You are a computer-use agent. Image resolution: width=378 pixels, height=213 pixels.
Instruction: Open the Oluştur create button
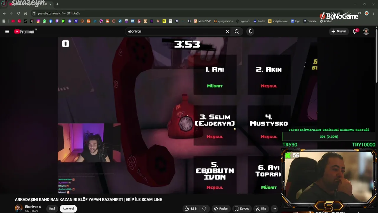coord(339,31)
